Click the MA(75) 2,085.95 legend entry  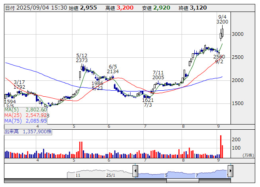25,121
